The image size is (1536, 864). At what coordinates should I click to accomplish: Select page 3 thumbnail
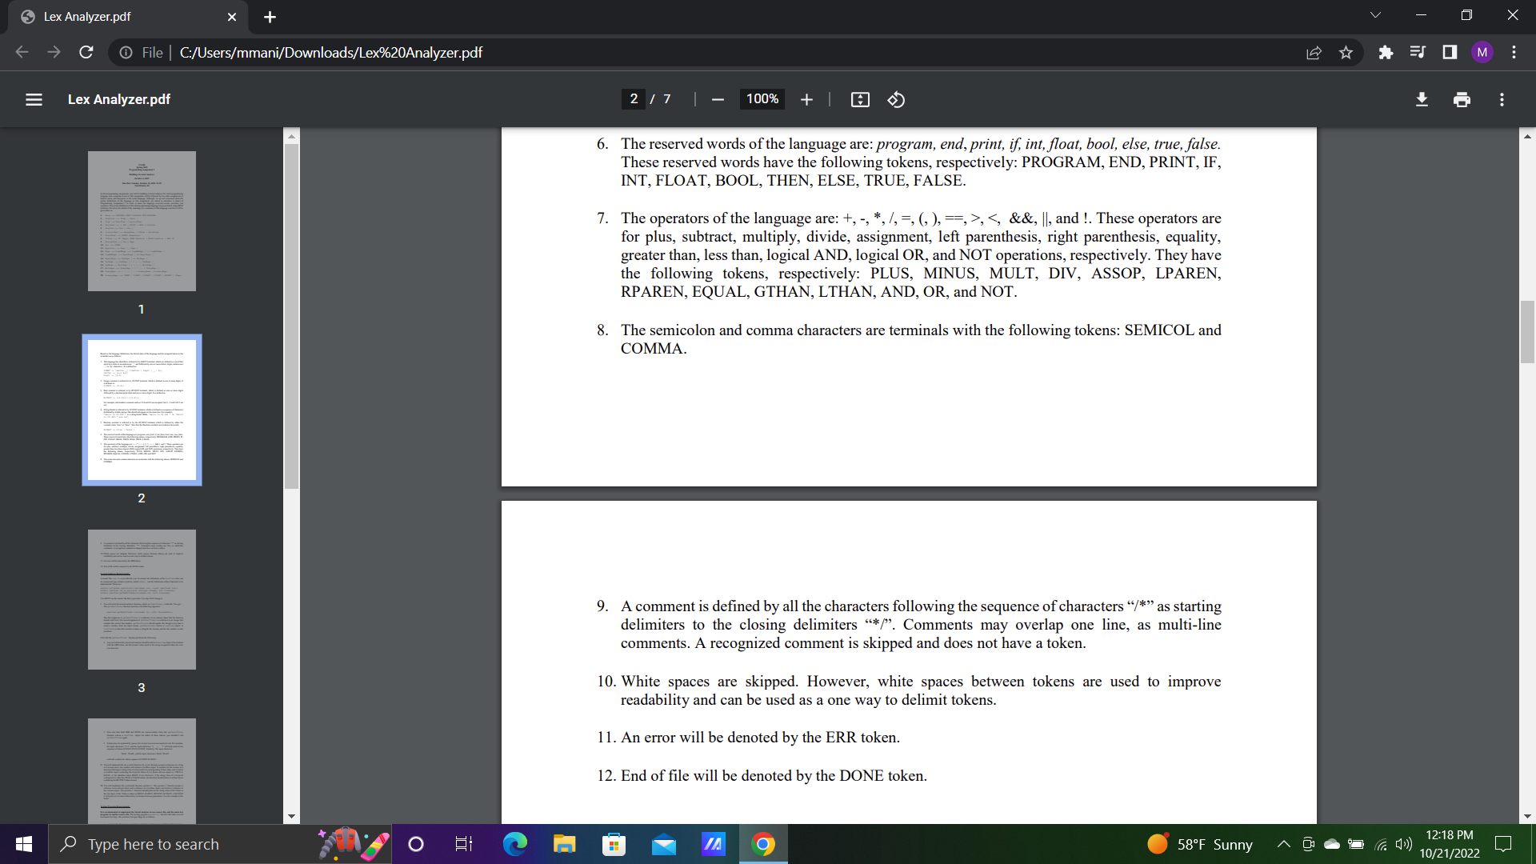click(x=142, y=599)
